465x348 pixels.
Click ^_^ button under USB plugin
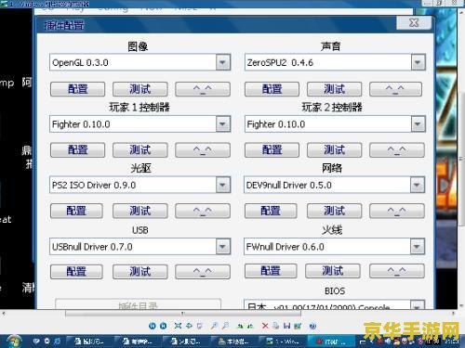[x=203, y=272]
